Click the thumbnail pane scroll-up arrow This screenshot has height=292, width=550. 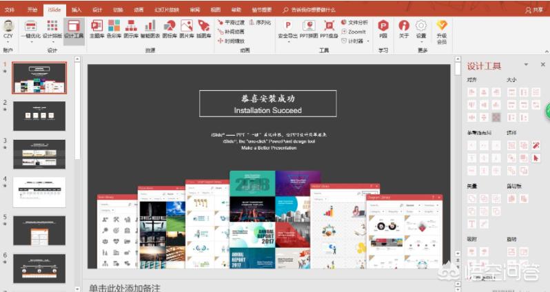click(77, 59)
